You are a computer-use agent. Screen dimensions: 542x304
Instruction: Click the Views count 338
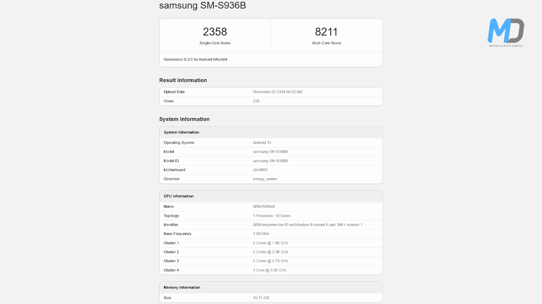(x=256, y=101)
